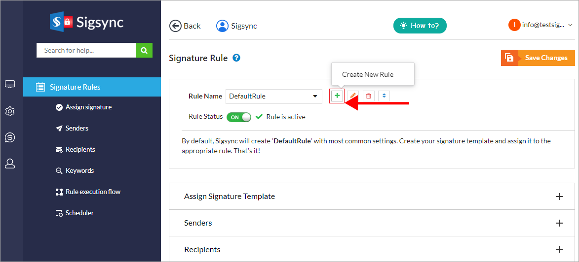579x262 pixels.
Task: Click the green search magnifier button
Action: point(144,50)
